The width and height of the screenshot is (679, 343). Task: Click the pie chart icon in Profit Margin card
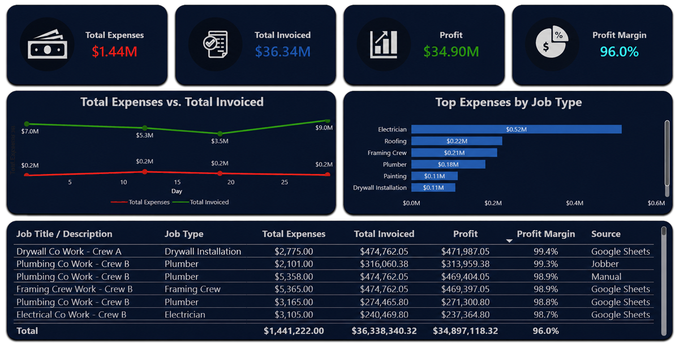coord(552,44)
